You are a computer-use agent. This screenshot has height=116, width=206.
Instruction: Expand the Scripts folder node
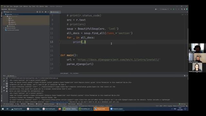pos(7,20)
